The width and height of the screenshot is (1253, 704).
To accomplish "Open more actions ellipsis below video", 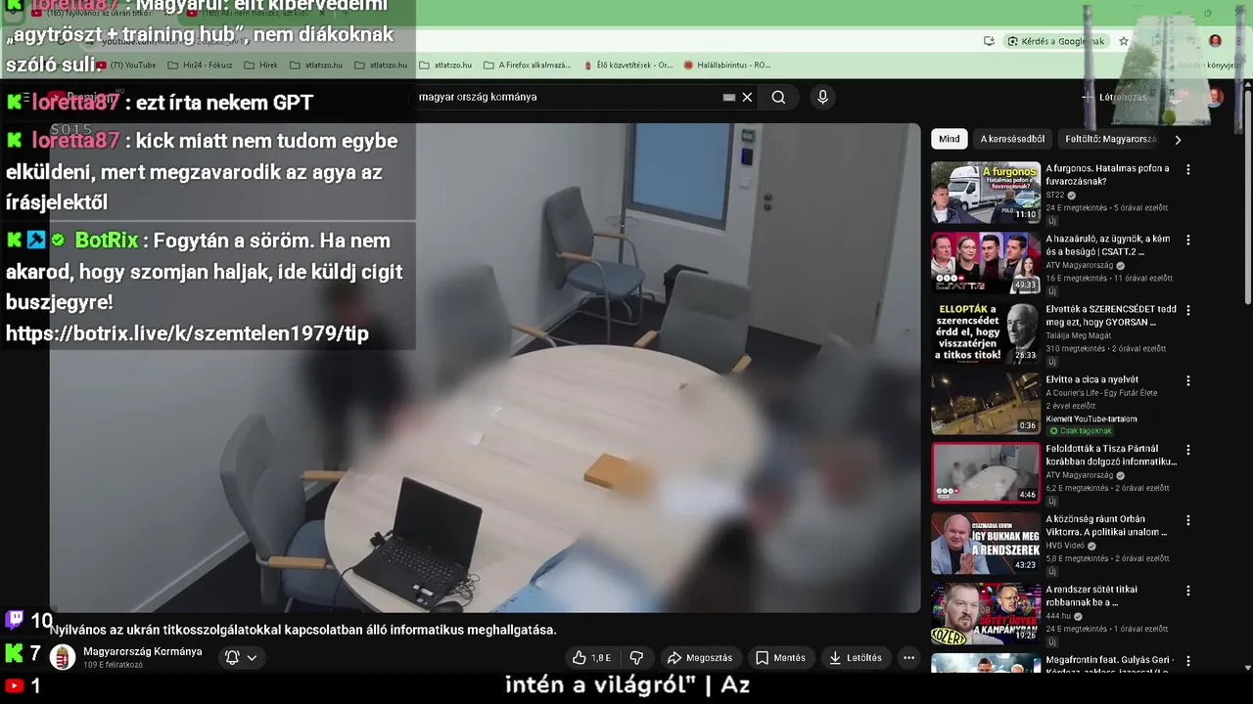I will coord(908,658).
